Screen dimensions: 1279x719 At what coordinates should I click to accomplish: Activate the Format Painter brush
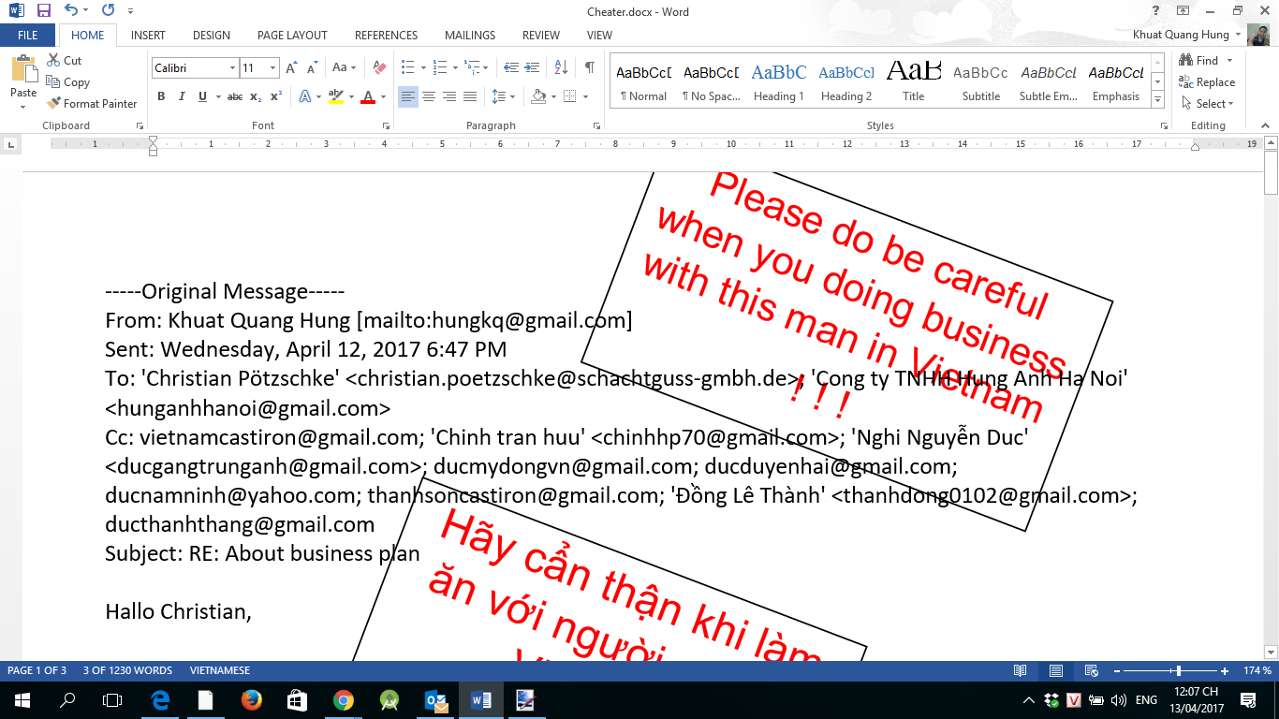(54, 103)
